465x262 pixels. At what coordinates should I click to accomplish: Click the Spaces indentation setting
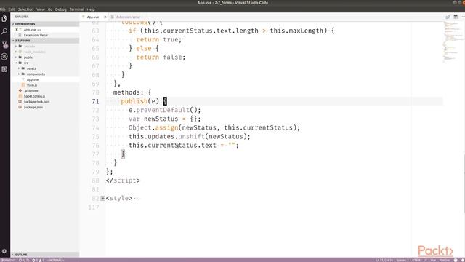point(403,261)
